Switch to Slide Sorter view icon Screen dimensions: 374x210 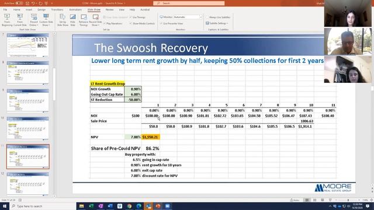click(x=314, y=200)
